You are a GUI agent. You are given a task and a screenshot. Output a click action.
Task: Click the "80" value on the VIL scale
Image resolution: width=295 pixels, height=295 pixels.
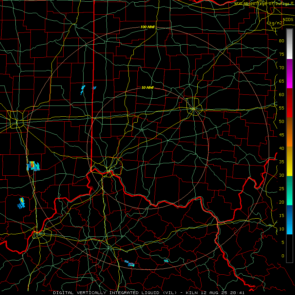[282, 41]
